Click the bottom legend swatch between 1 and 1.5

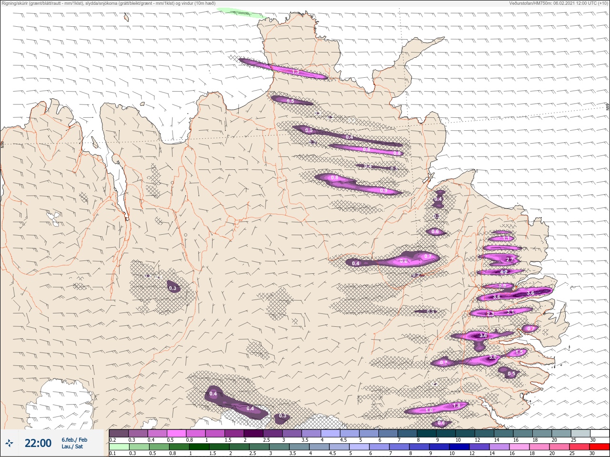(x=200, y=447)
